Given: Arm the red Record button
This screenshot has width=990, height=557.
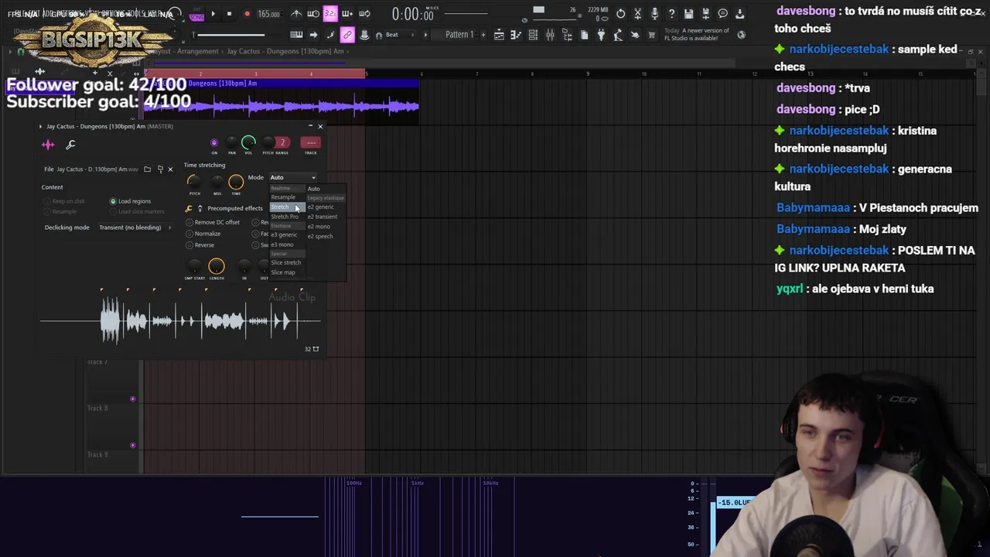Looking at the screenshot, I should (x=247, y=13).
